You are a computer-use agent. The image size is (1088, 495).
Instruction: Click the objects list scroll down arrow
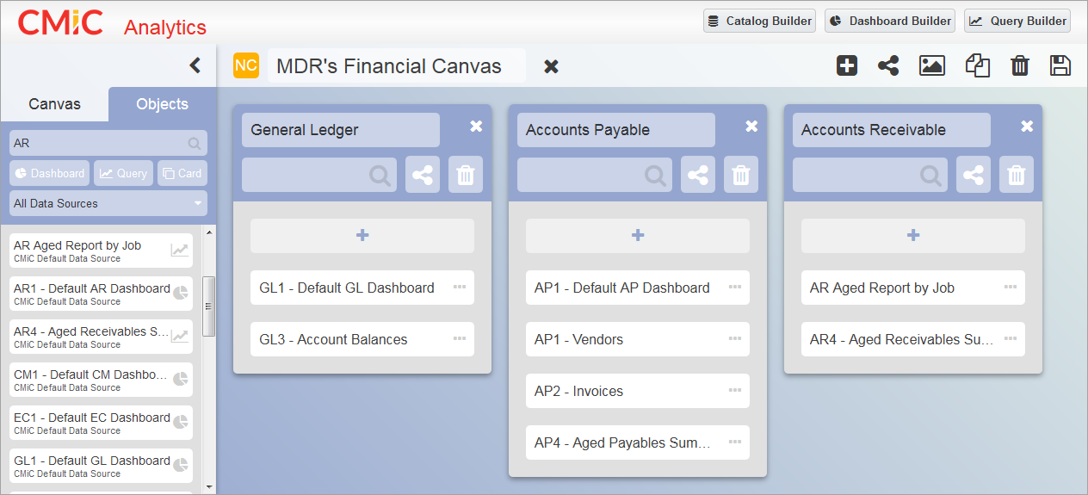208,486
